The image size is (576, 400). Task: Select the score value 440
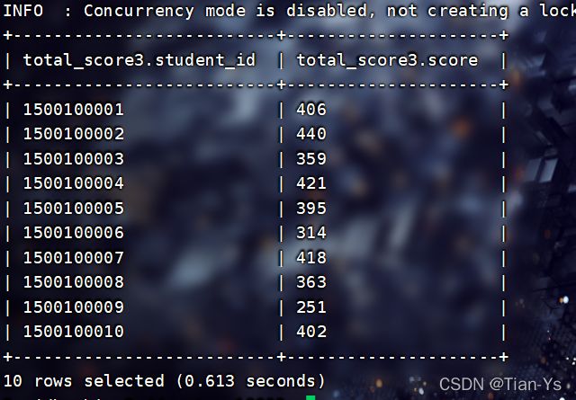(311, 134)
